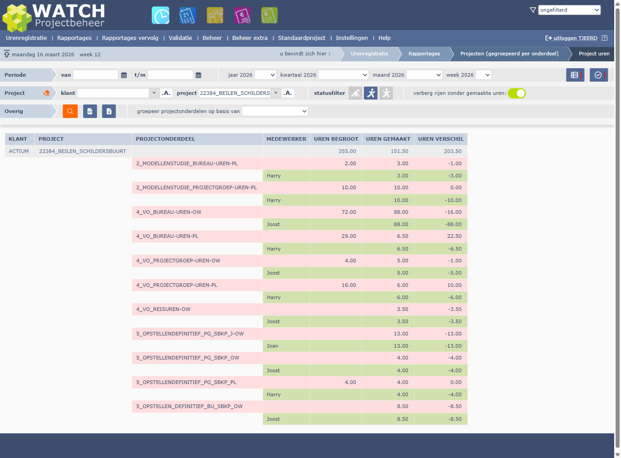Clear project filter with the eraser icon
This screenshot has height=458, width=621.
coord(46,93)
